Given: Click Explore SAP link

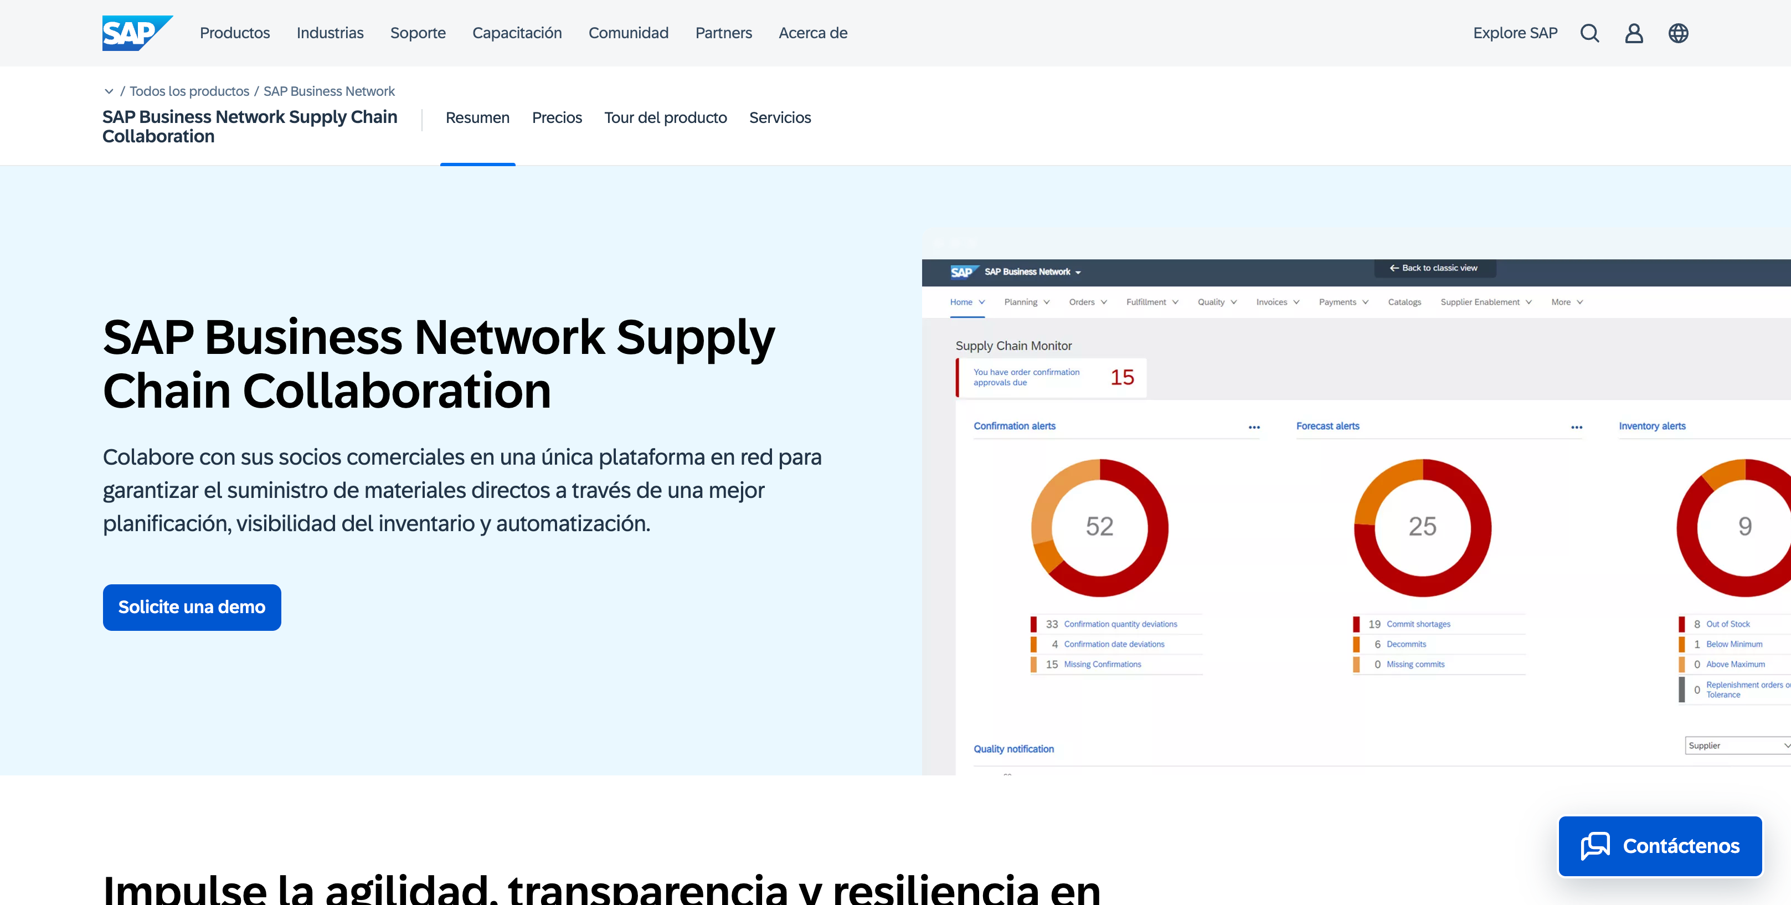Looking at the screenshot, I should [1515, 33].
